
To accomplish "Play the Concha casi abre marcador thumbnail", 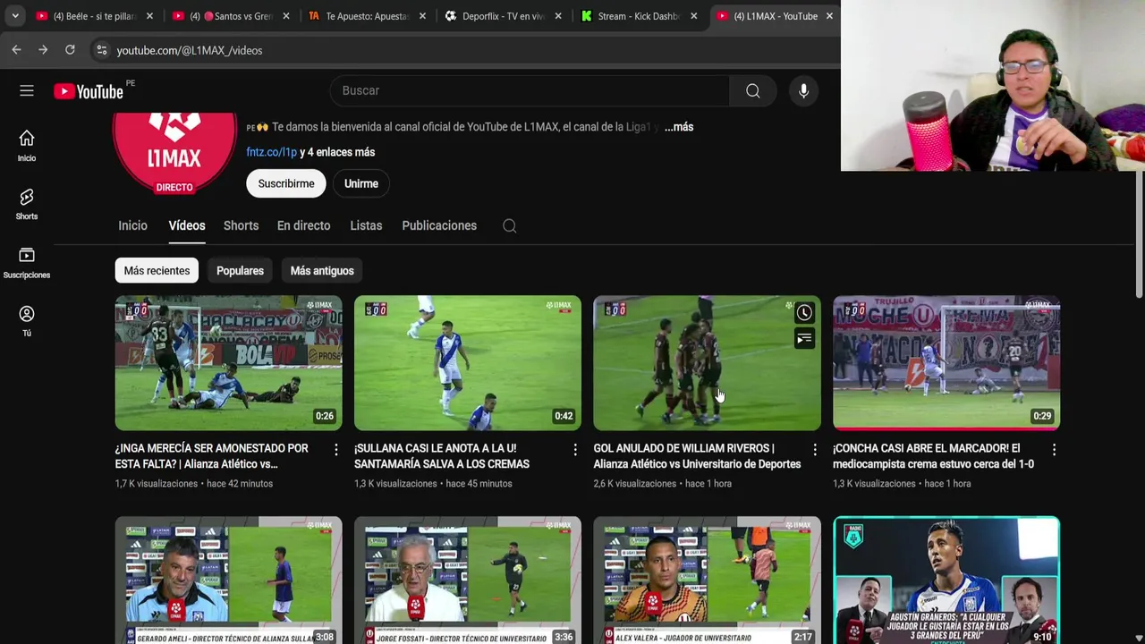I will [x=946, y=363].
